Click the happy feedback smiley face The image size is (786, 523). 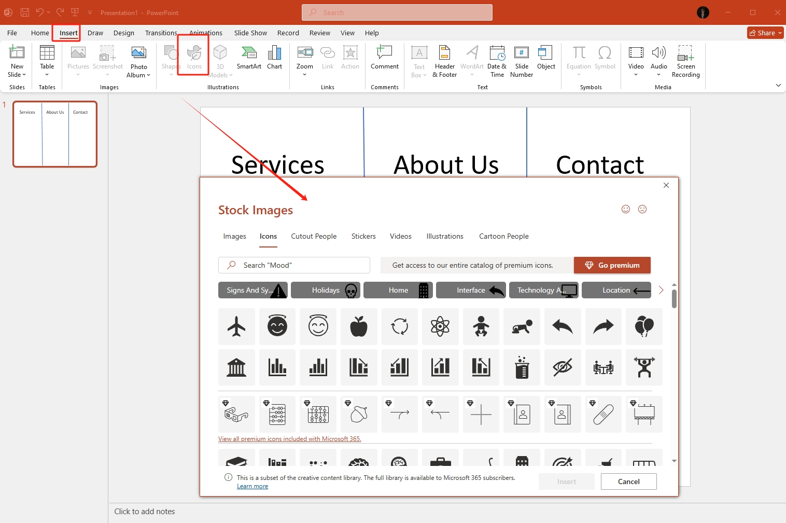[626, 209]
